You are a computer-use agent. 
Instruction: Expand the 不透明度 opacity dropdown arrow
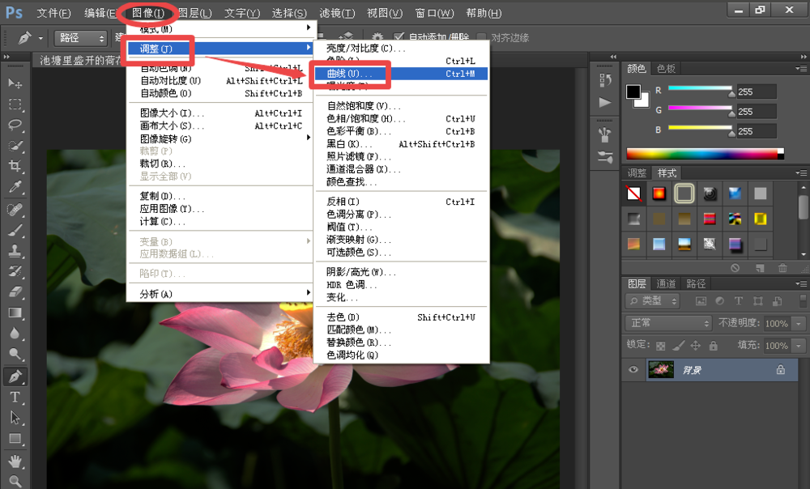(x=799, y=323)
